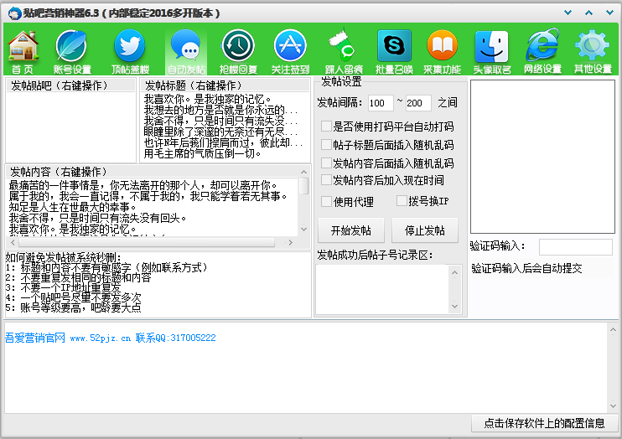
Task: Click the title bar dropdown arrow
Action: [568, 13]
